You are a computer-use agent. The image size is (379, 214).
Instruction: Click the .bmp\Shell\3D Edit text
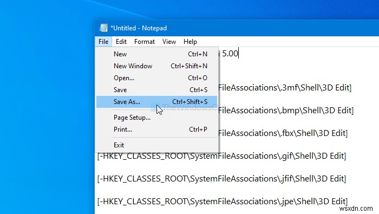point(317,111)
